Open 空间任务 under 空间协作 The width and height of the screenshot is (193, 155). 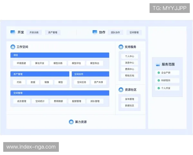(82, 82)
